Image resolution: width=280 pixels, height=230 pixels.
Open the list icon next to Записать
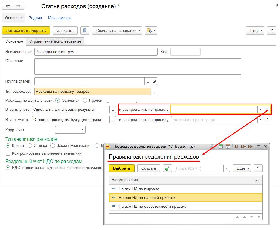tap(85, 30)
